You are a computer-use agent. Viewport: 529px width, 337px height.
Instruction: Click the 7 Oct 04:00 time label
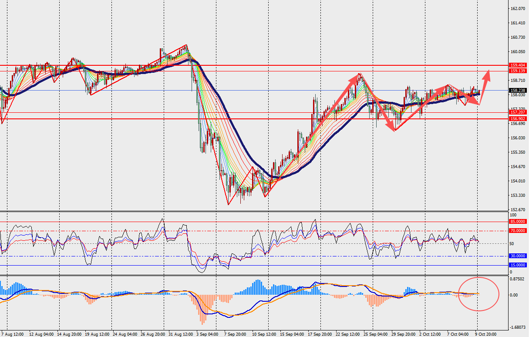458,334
